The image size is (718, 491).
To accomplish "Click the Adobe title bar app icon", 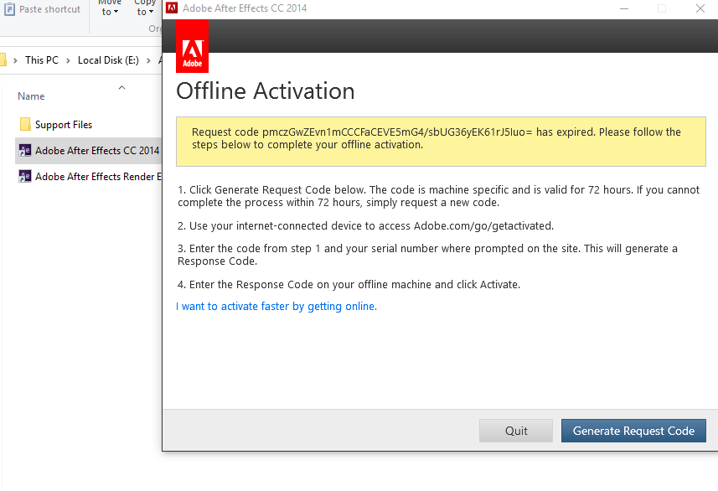I will click(172, 8).
